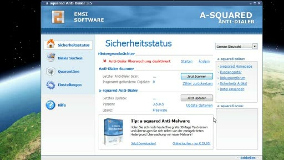Click the Emsi Software logo icon
Viewport: 284px width, 160px height.
58,17
